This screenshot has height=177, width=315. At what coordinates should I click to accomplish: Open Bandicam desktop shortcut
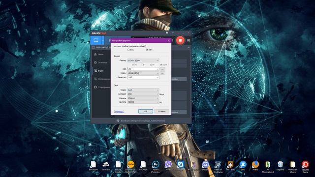pos(94,166)
